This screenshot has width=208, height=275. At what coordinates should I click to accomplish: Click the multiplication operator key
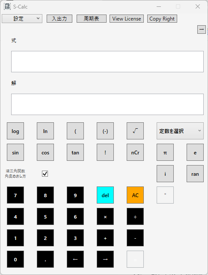105,216
